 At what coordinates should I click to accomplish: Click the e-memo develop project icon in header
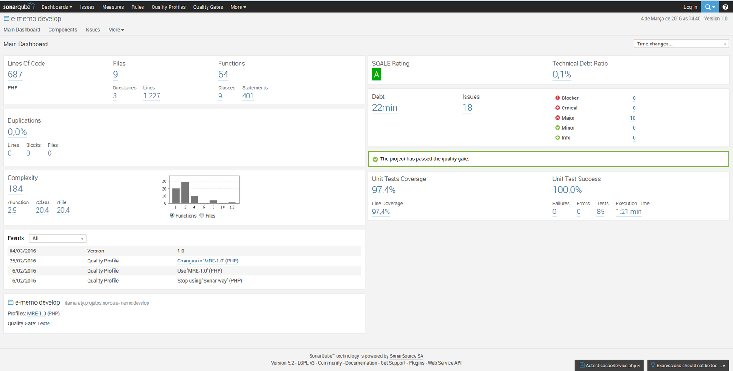6,18
